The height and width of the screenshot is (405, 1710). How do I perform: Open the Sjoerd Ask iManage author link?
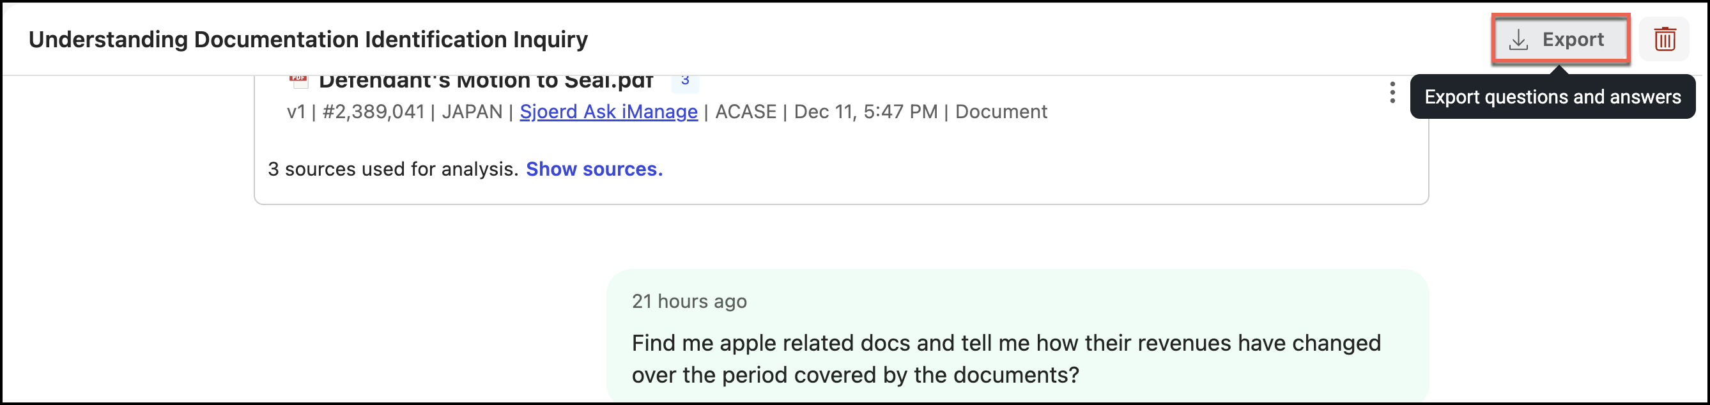[608, 112]
